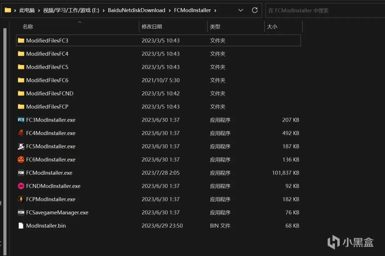The image size is (385, 256).
Task: Refresh the current folder view
Action: pos(255,10)
